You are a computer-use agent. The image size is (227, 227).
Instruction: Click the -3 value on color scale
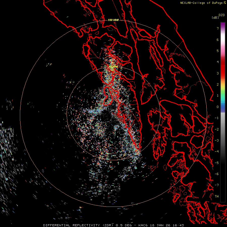217,140
